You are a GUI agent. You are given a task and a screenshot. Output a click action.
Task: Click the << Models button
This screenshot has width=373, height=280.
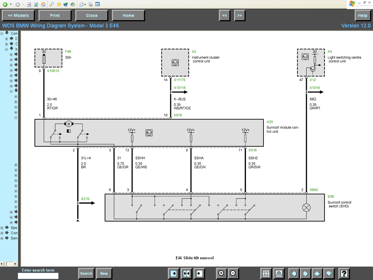click(18, 15)
